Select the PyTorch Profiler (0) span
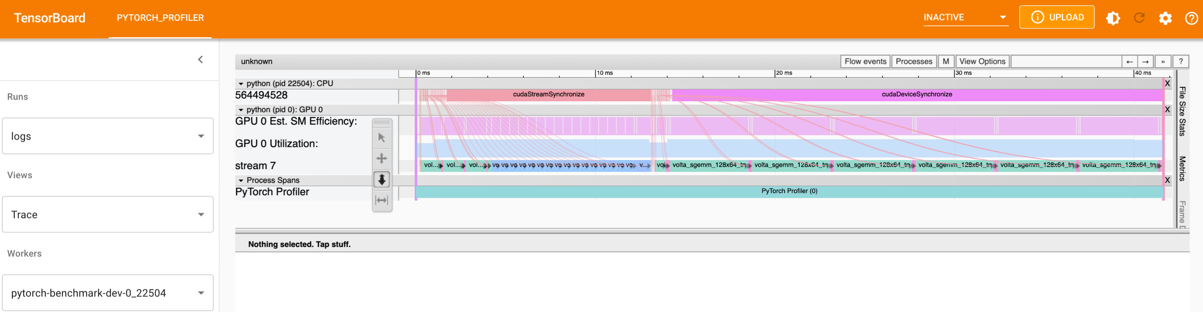1203x312 pixels. pyautogui.click(x=789, y=192)
